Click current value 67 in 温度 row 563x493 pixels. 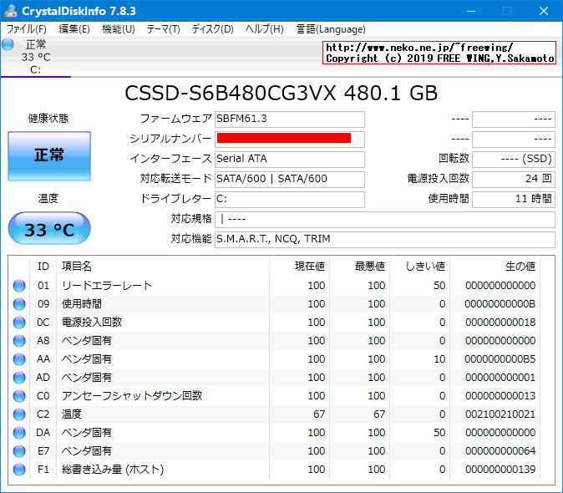[319, 414]
